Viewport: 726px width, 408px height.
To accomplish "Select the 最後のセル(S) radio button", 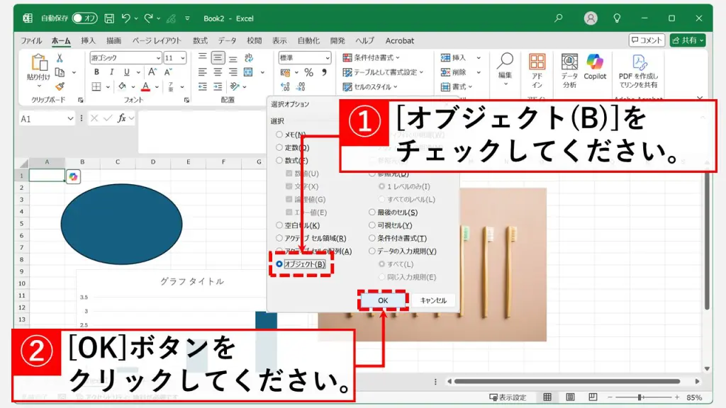I will [372, 212].
